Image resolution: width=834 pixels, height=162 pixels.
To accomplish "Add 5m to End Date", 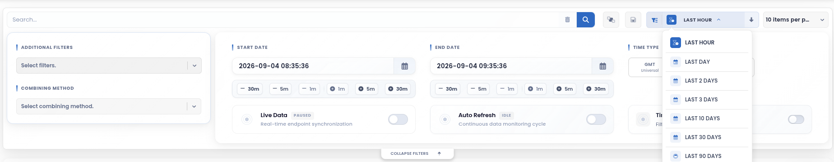I will 565,89.
